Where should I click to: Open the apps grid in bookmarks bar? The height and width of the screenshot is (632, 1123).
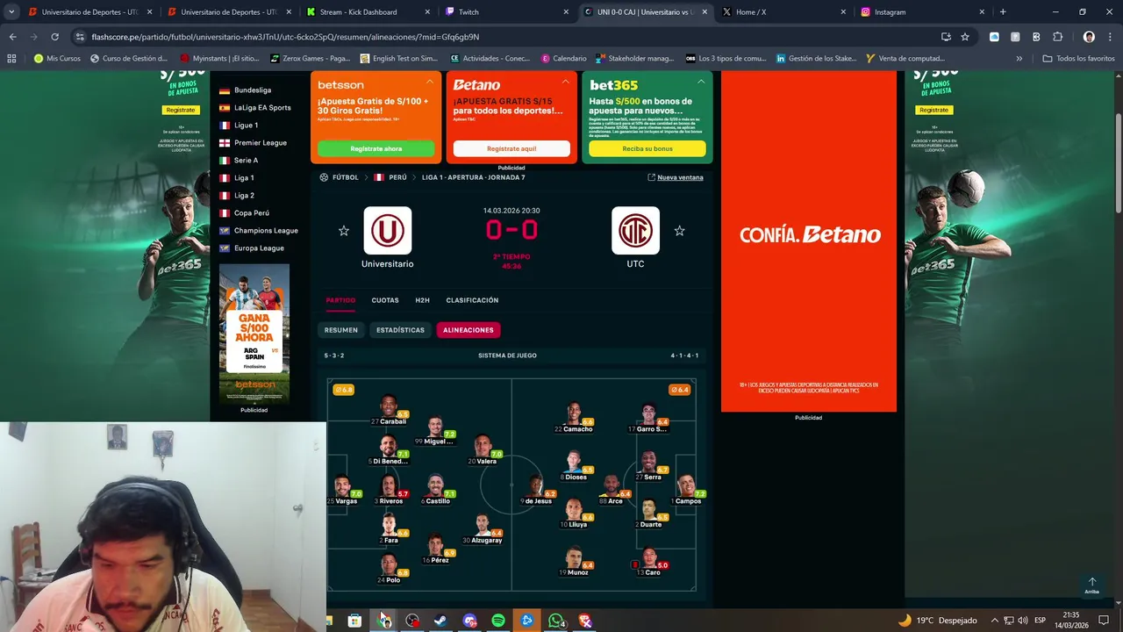11,58
